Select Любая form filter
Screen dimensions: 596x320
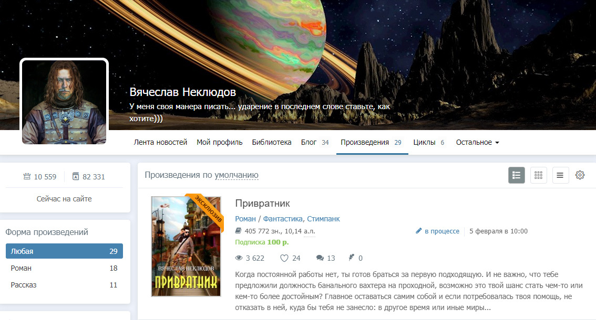pyautogui.click(x=64, y=251)
